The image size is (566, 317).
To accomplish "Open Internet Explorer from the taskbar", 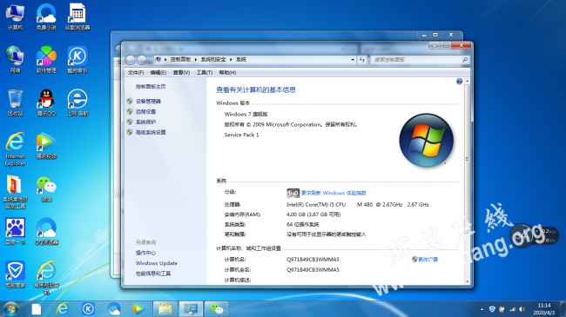I will (63, 308).
